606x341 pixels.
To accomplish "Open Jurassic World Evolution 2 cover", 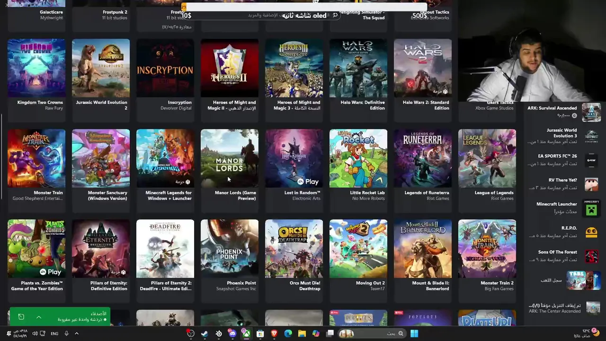I will click(101, 68).
